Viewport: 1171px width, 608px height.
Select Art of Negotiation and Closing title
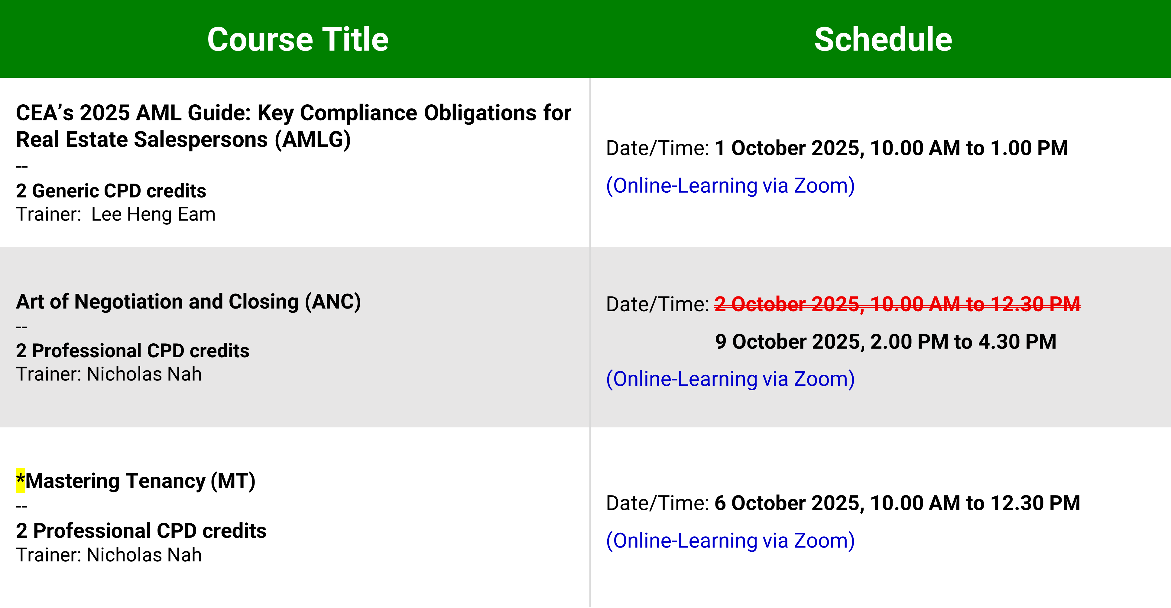coord(188,302)
